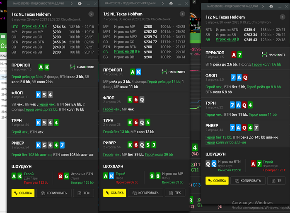Click 'Герой рейз до 3 bb' action text

pos(27,77)
